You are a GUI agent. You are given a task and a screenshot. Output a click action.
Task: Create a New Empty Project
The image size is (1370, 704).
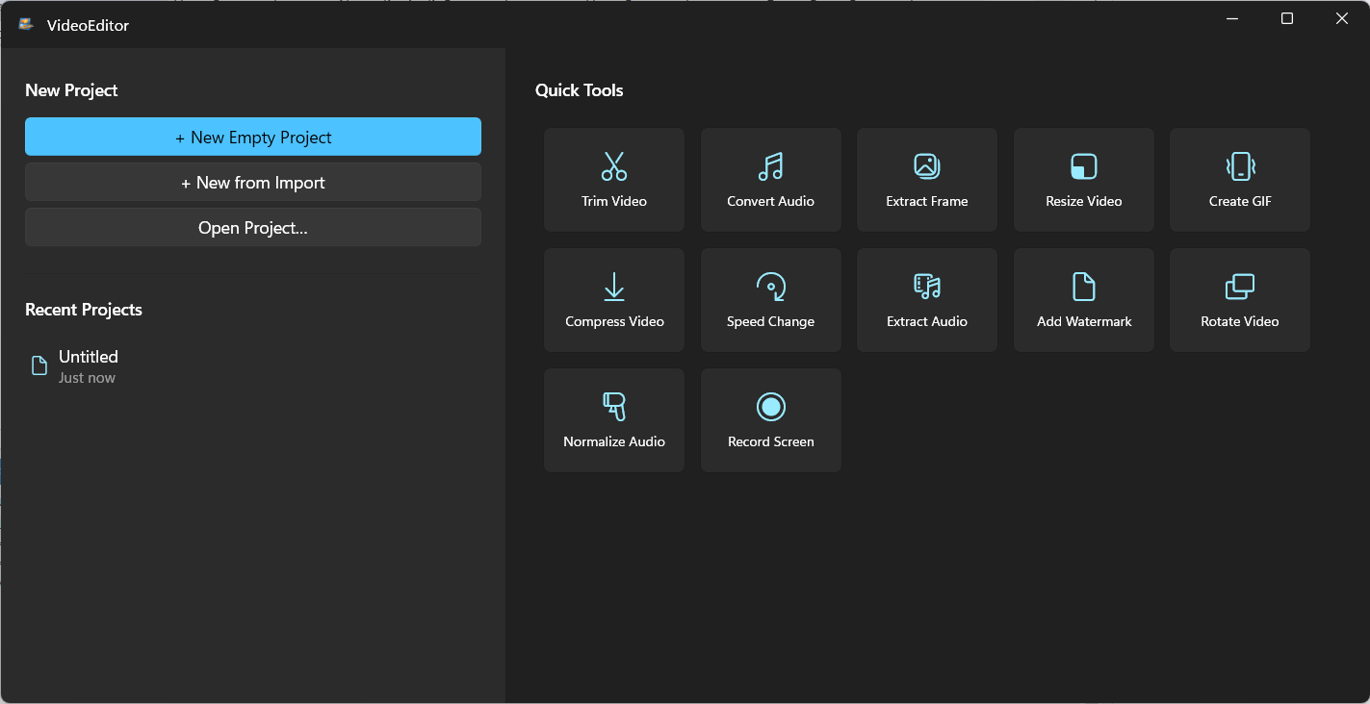(253, 137)
